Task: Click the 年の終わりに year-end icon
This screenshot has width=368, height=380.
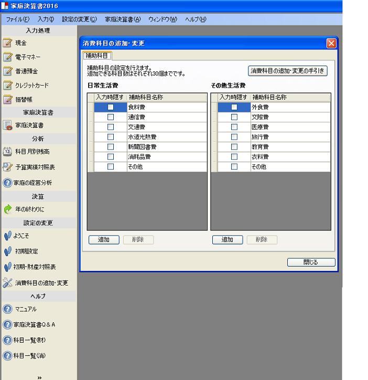Action: pos(7,209)
